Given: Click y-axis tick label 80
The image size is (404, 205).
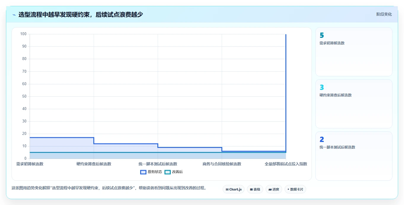Looking at the screenshot, I should point(24,59).
